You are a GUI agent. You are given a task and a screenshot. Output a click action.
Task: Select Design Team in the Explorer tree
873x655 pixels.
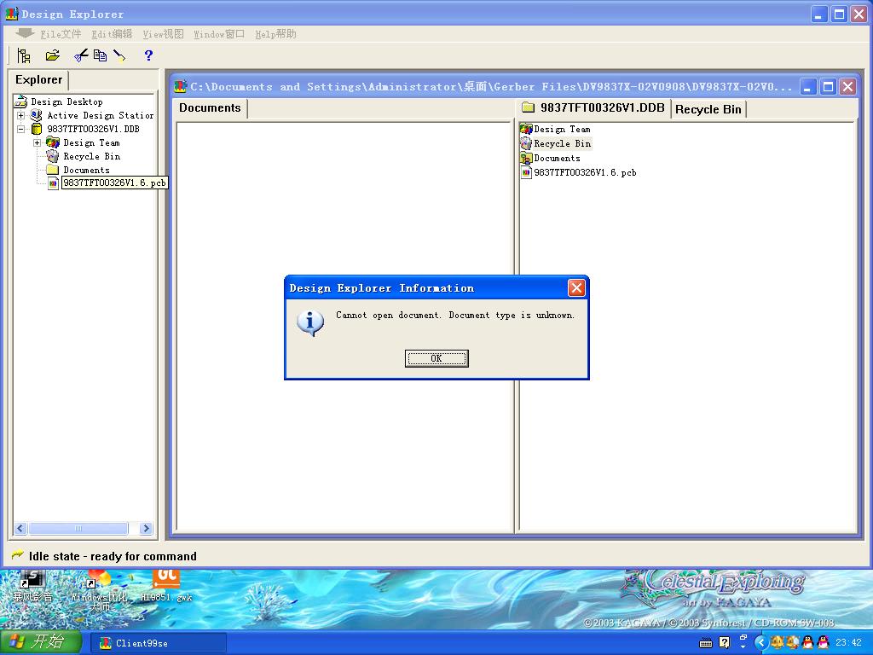(x=91, y=142)
